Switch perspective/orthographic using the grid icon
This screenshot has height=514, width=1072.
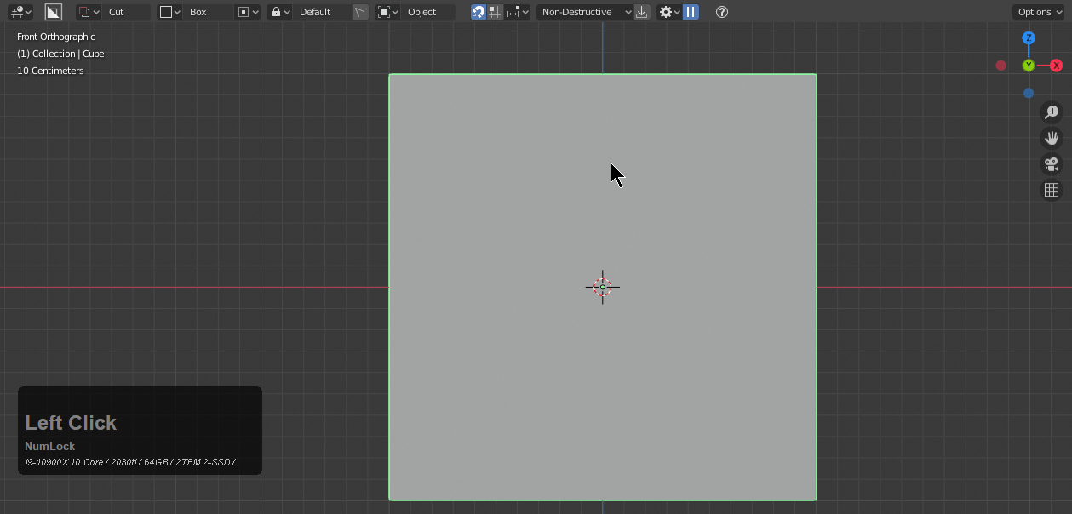pyautogui.click(x=1052, y=190)
